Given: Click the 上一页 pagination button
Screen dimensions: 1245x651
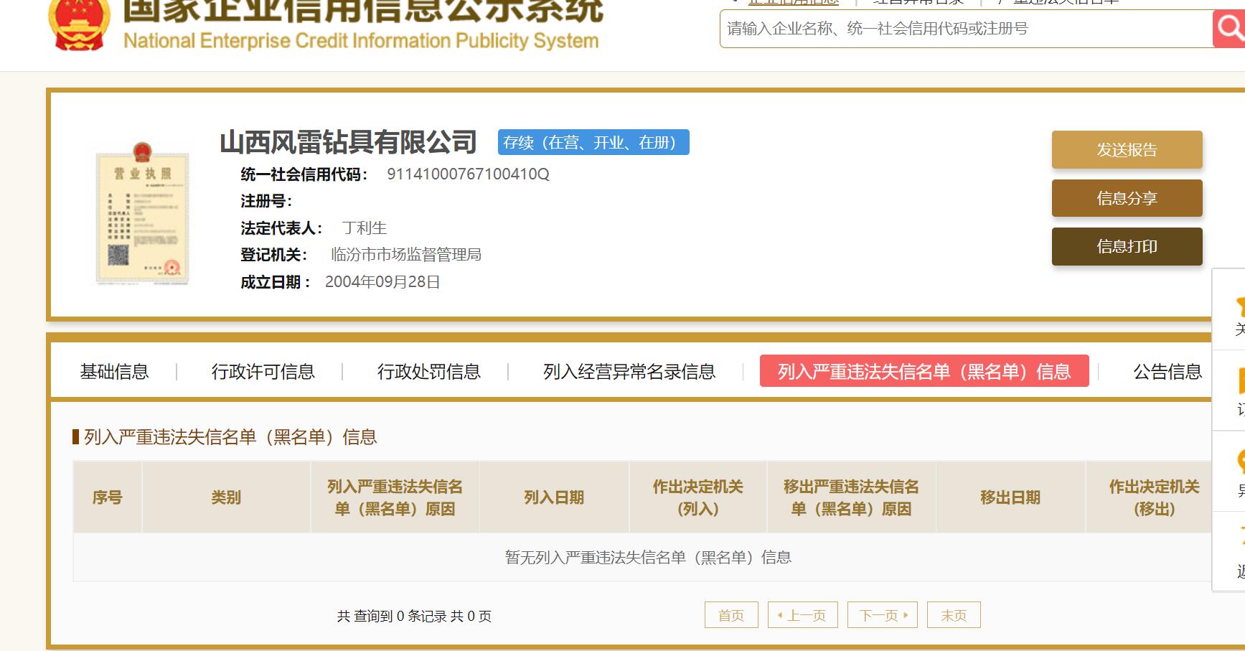Looking at the screenshot, I should [802, 615].
